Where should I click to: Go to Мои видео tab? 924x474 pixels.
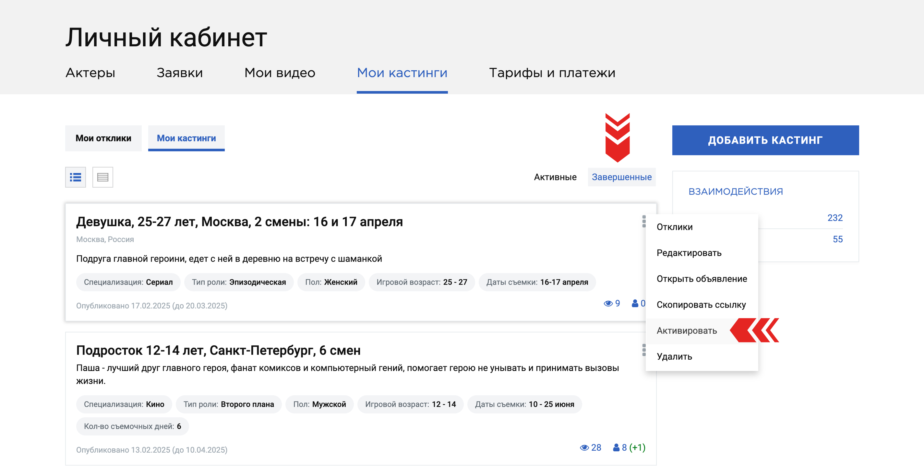coord(280,73)
